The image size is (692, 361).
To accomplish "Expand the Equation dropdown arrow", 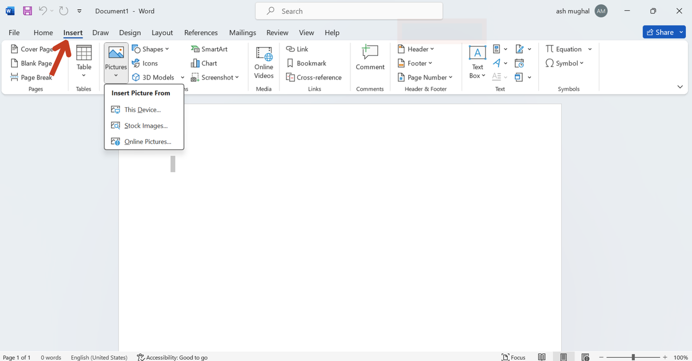I will coord(590,49).
